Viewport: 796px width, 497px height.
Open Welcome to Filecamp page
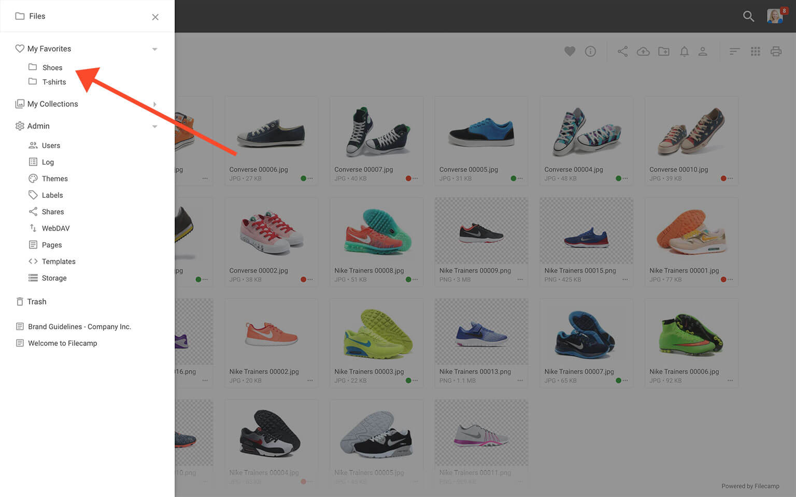pos(56,343)
